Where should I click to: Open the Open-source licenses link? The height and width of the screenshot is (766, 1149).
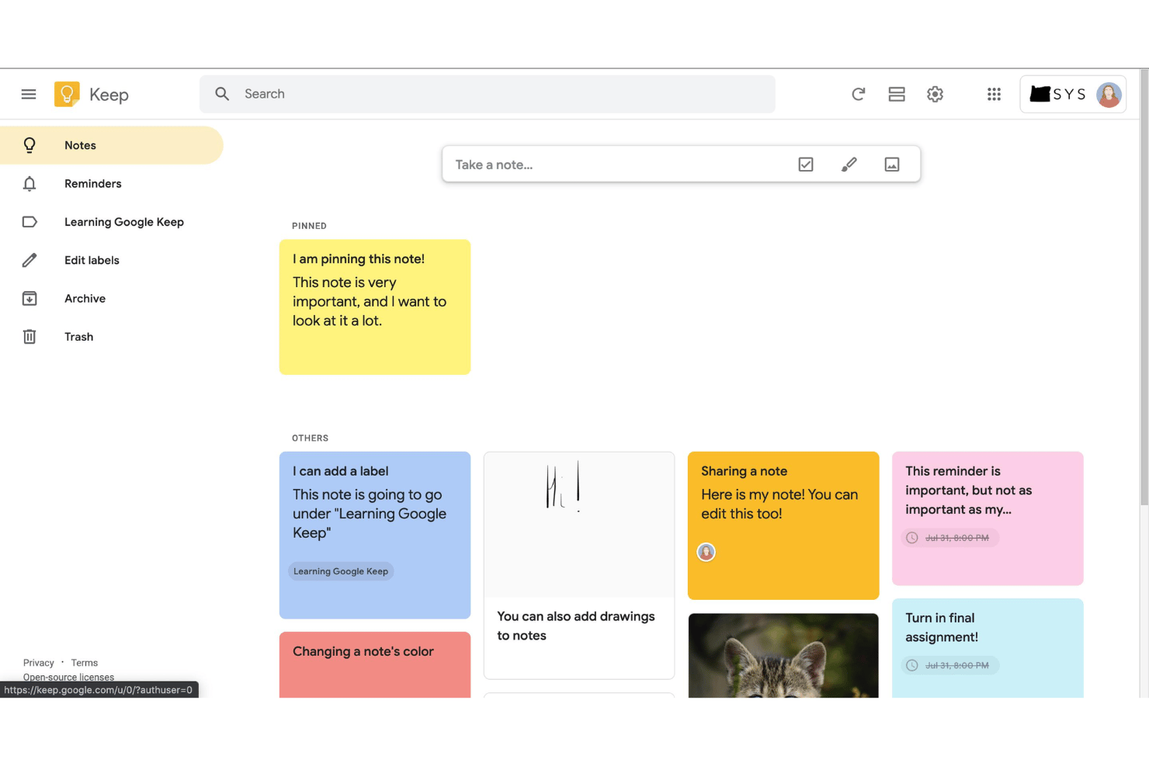coord(68,677)
